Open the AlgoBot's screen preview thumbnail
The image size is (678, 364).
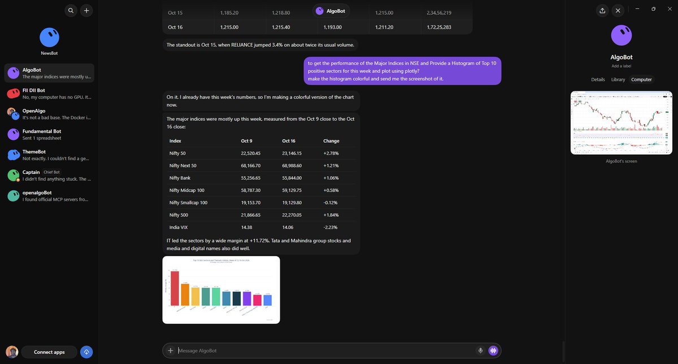coord(621,122)
